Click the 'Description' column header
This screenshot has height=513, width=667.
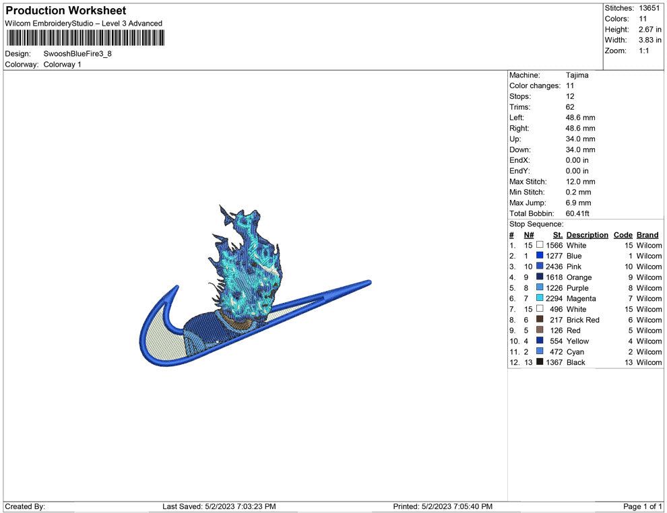(587, 235)
